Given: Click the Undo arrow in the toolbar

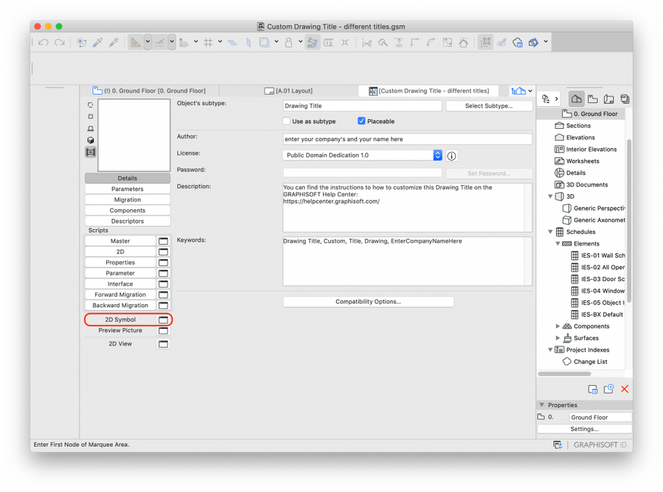Looking at the screenshot, I should tap(43, 42).
